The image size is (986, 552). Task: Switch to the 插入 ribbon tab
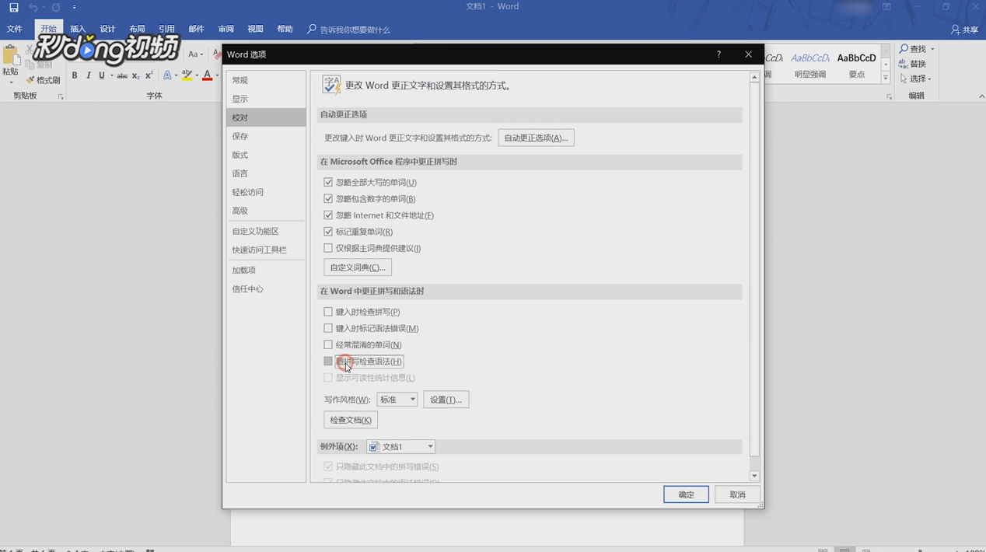[x=78, y=30]
